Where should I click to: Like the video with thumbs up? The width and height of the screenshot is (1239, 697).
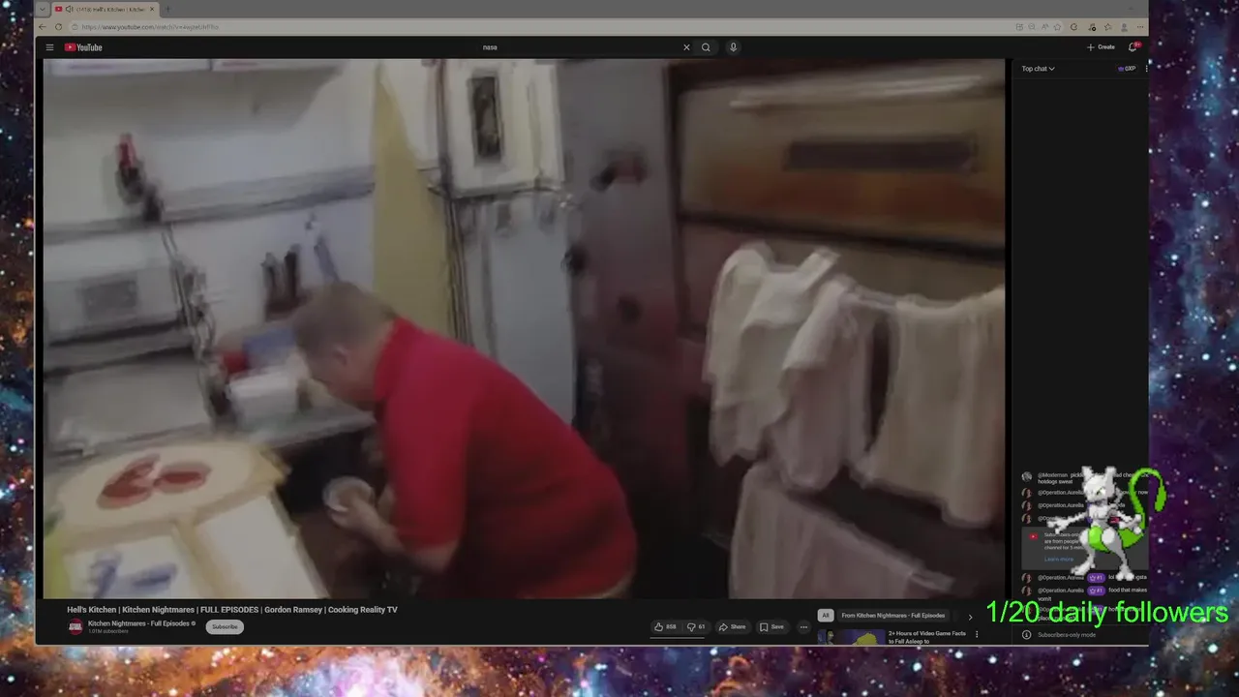click(665, 627)
